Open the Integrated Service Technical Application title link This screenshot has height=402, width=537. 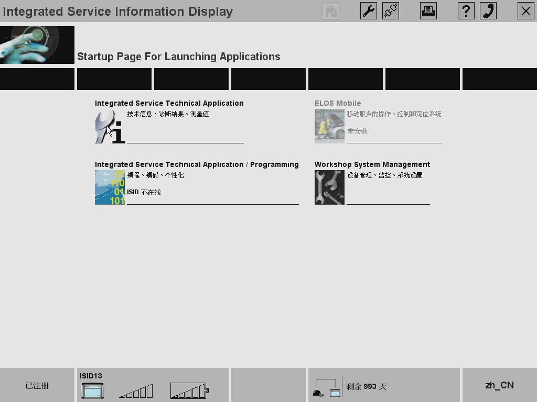[x=169, y=103]
